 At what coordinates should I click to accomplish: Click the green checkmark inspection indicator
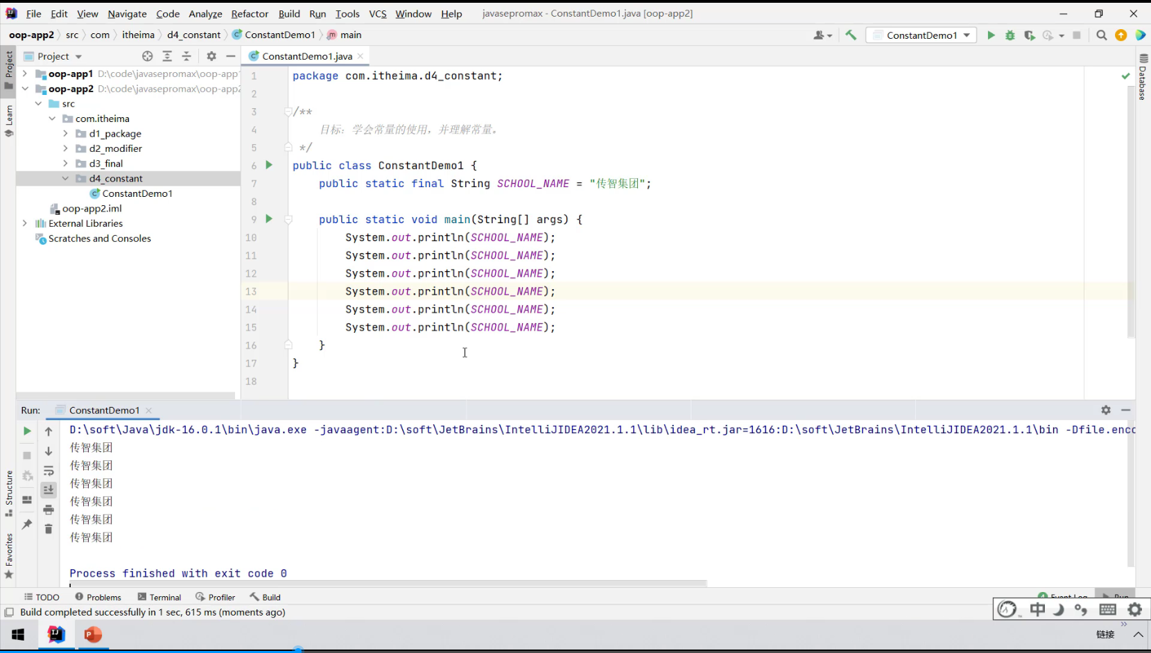click(1125, 76)
